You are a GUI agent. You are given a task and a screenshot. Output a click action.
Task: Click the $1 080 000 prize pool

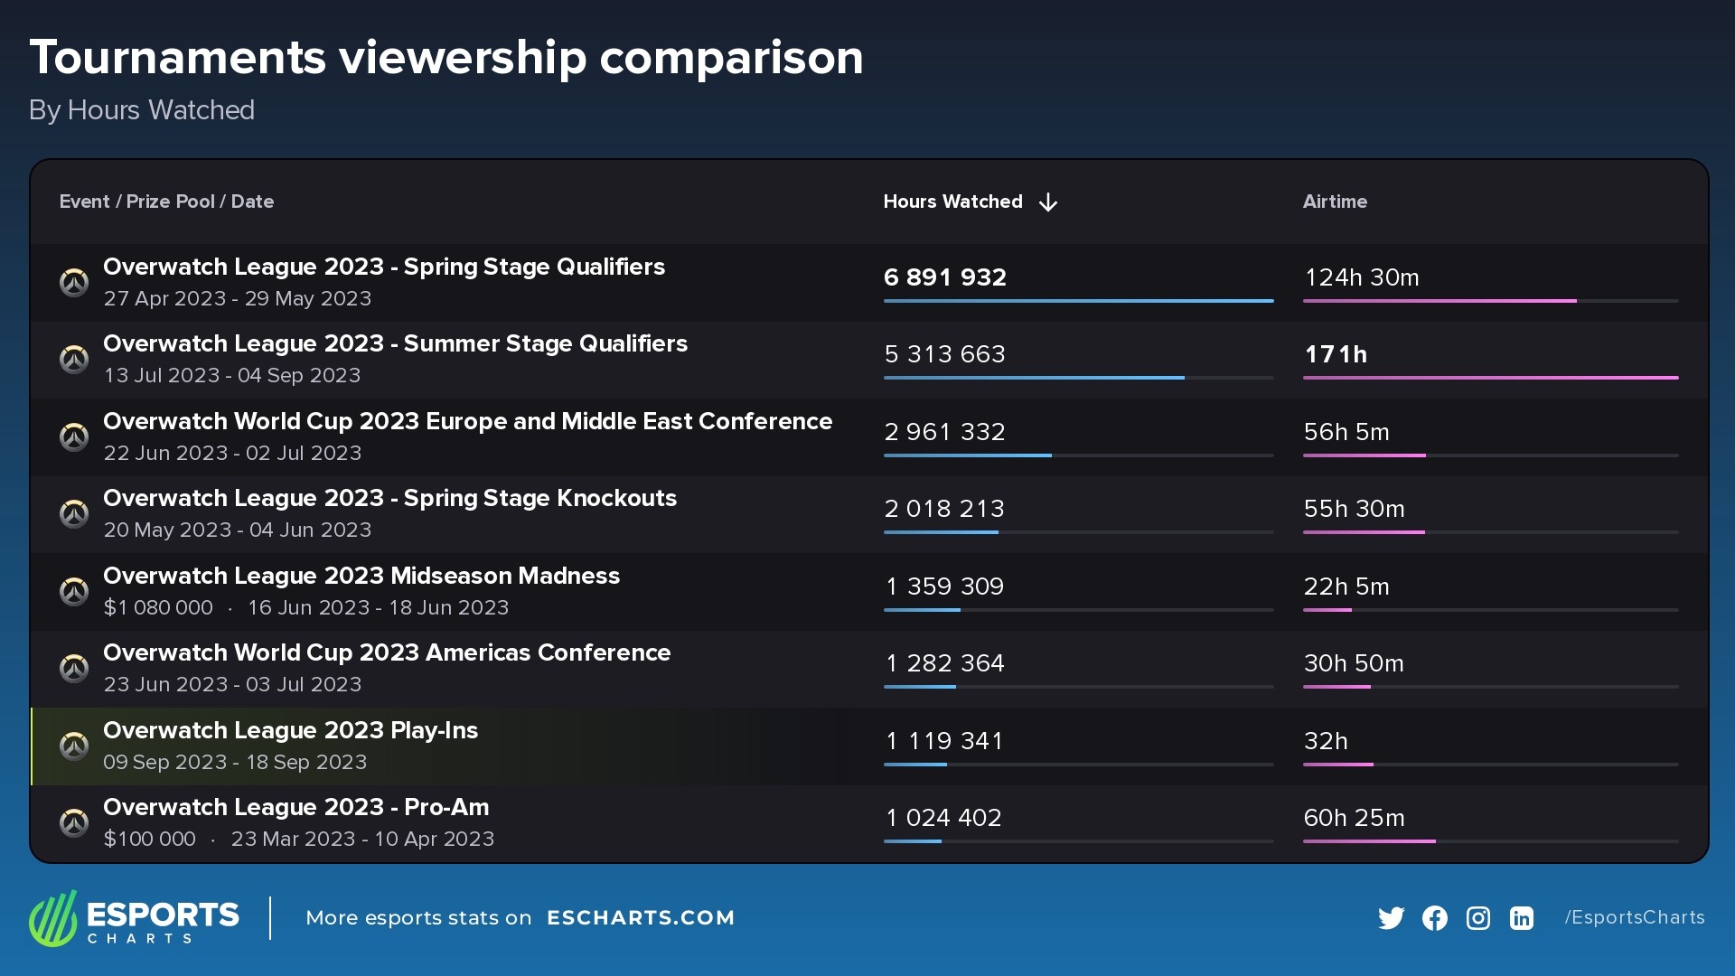coord(158,607)
